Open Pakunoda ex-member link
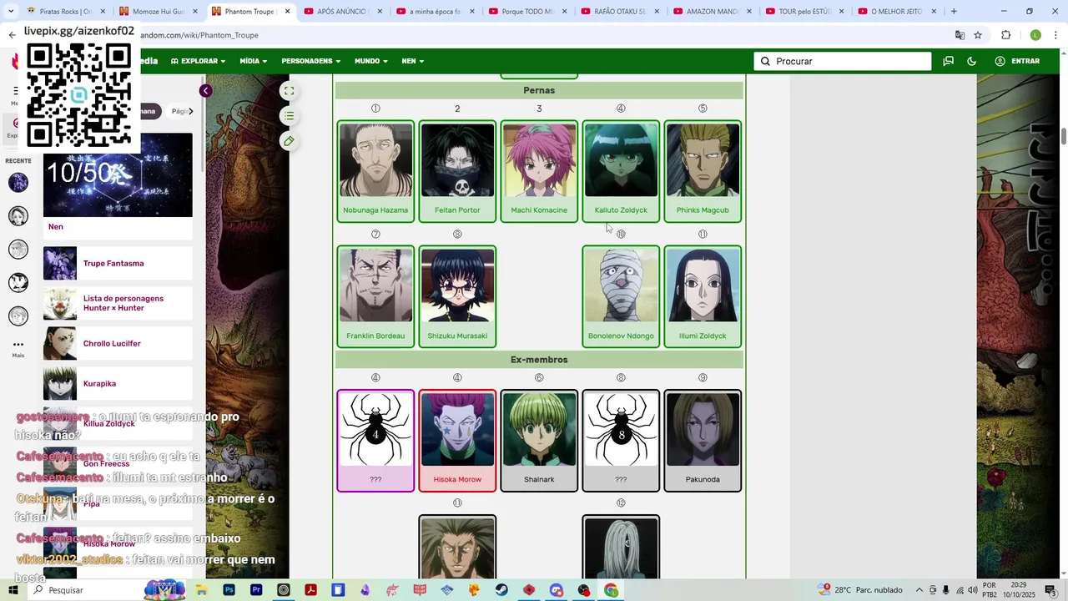This screenshot has width=1068, height=601. pyautogui.click(x=703, y=480)
